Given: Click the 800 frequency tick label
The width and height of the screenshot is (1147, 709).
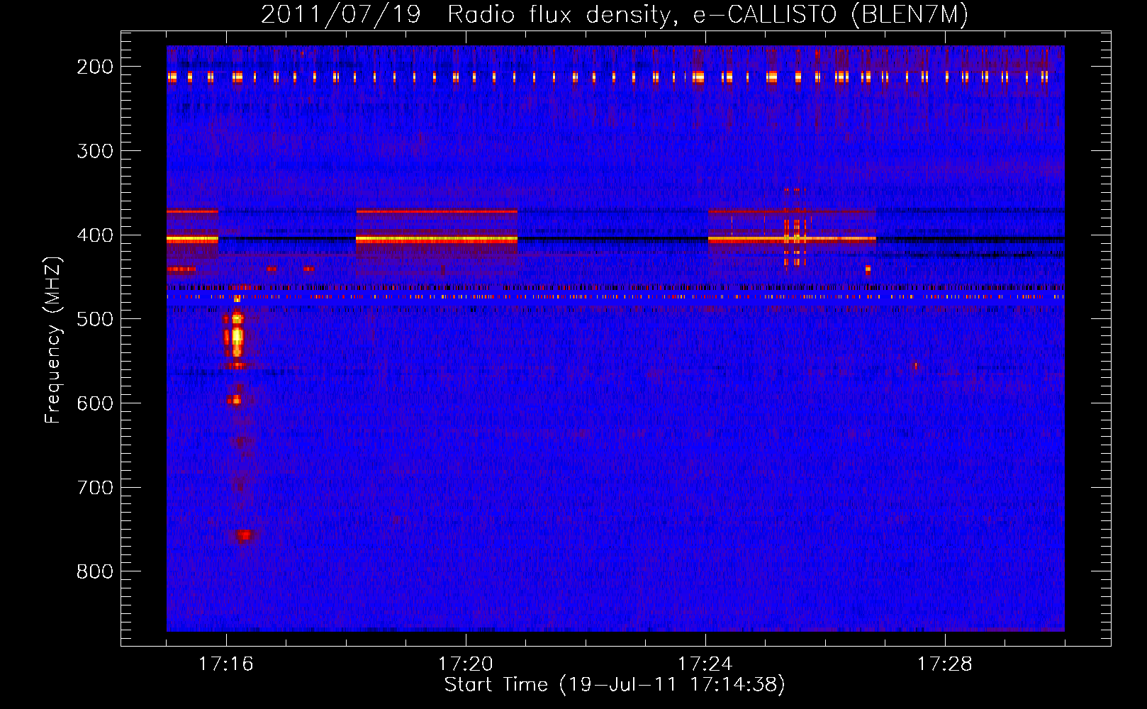Looking at the screenshot, I should 95,571.
